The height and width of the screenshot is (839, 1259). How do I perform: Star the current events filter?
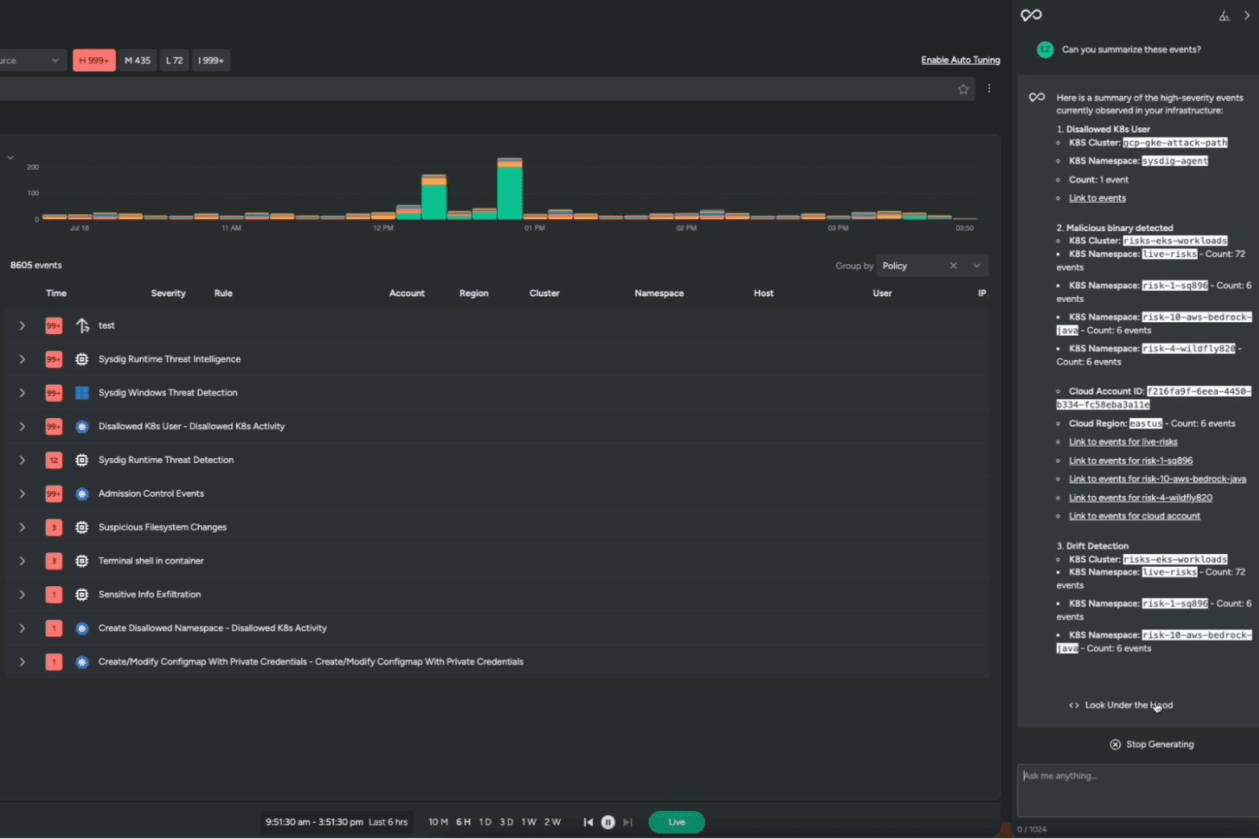click(963, 89)
